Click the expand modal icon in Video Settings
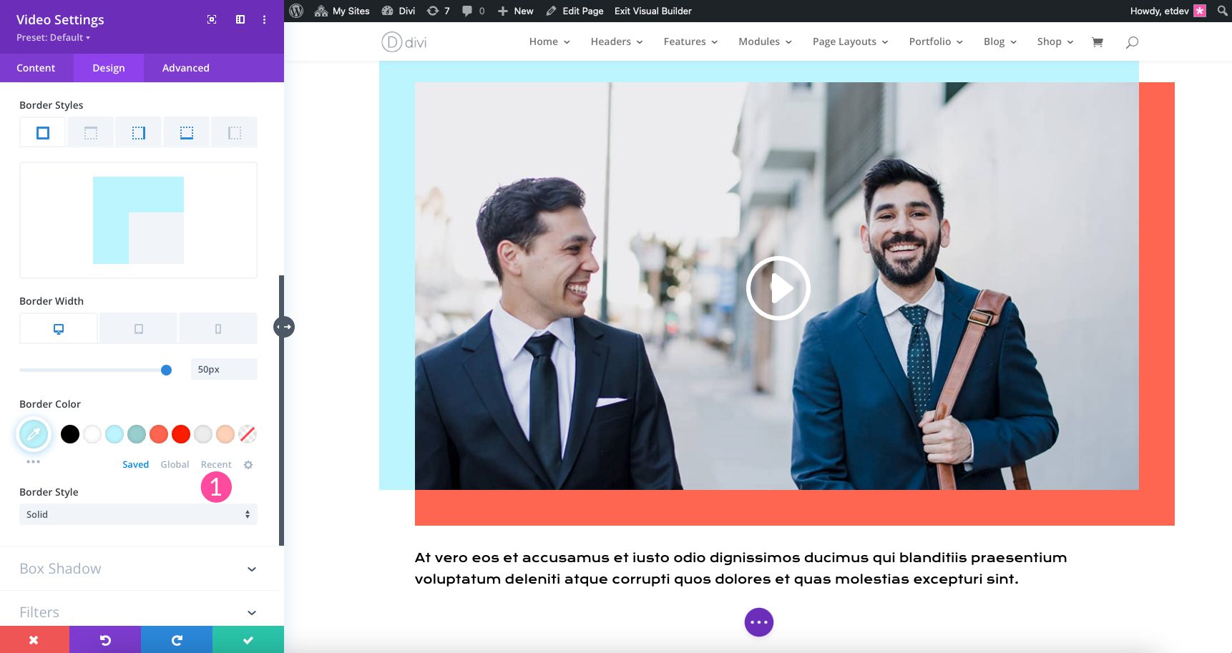 point(212,19)
